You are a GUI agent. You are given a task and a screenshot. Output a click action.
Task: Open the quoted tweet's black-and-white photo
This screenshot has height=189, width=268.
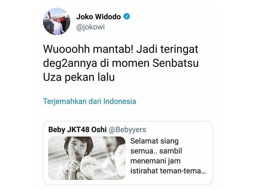pos(87,158)
